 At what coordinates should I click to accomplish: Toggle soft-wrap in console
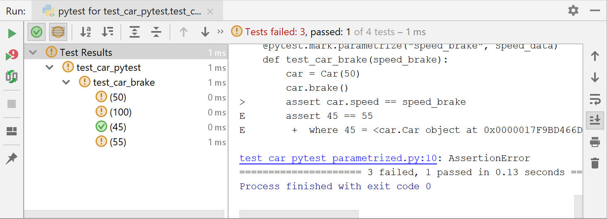(x=595, y=99)
